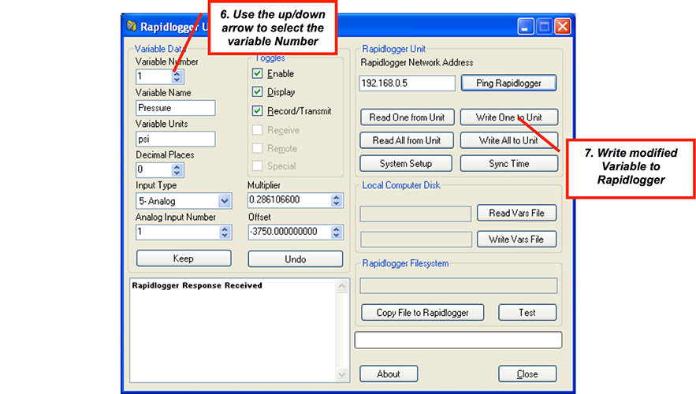Decrease Analog Input Number with down arrow
The width and height of the screenshot is (696, 394).
[x=225, y=235]
